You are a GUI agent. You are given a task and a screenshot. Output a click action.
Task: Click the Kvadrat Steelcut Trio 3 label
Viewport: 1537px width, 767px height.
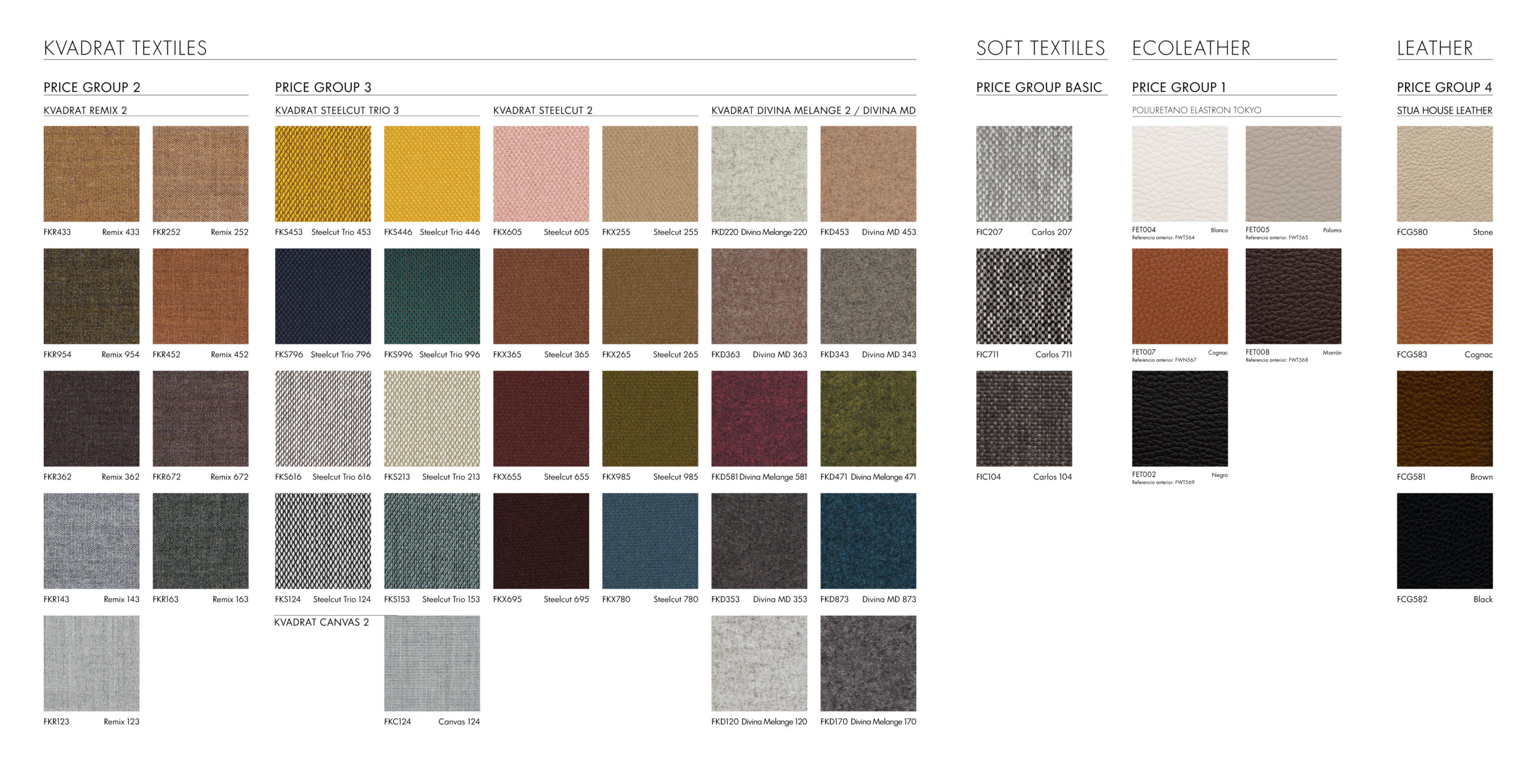click(x=337, y=110)
